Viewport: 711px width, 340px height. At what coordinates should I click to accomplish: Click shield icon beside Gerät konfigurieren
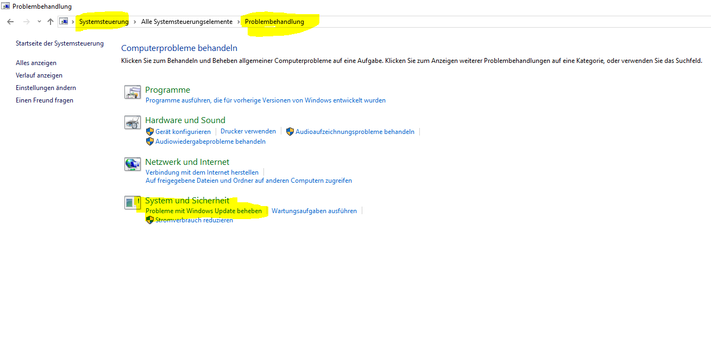150,132
